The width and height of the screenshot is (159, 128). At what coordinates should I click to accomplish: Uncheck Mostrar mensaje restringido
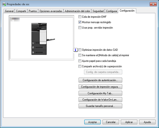(80, 22)
